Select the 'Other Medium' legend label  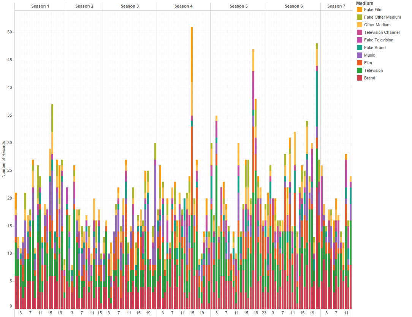[x=377, y=25]
